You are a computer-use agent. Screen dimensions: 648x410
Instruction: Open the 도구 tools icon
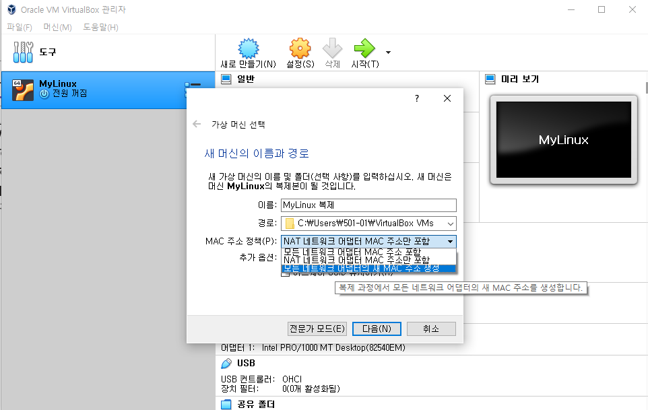point(23,52)
